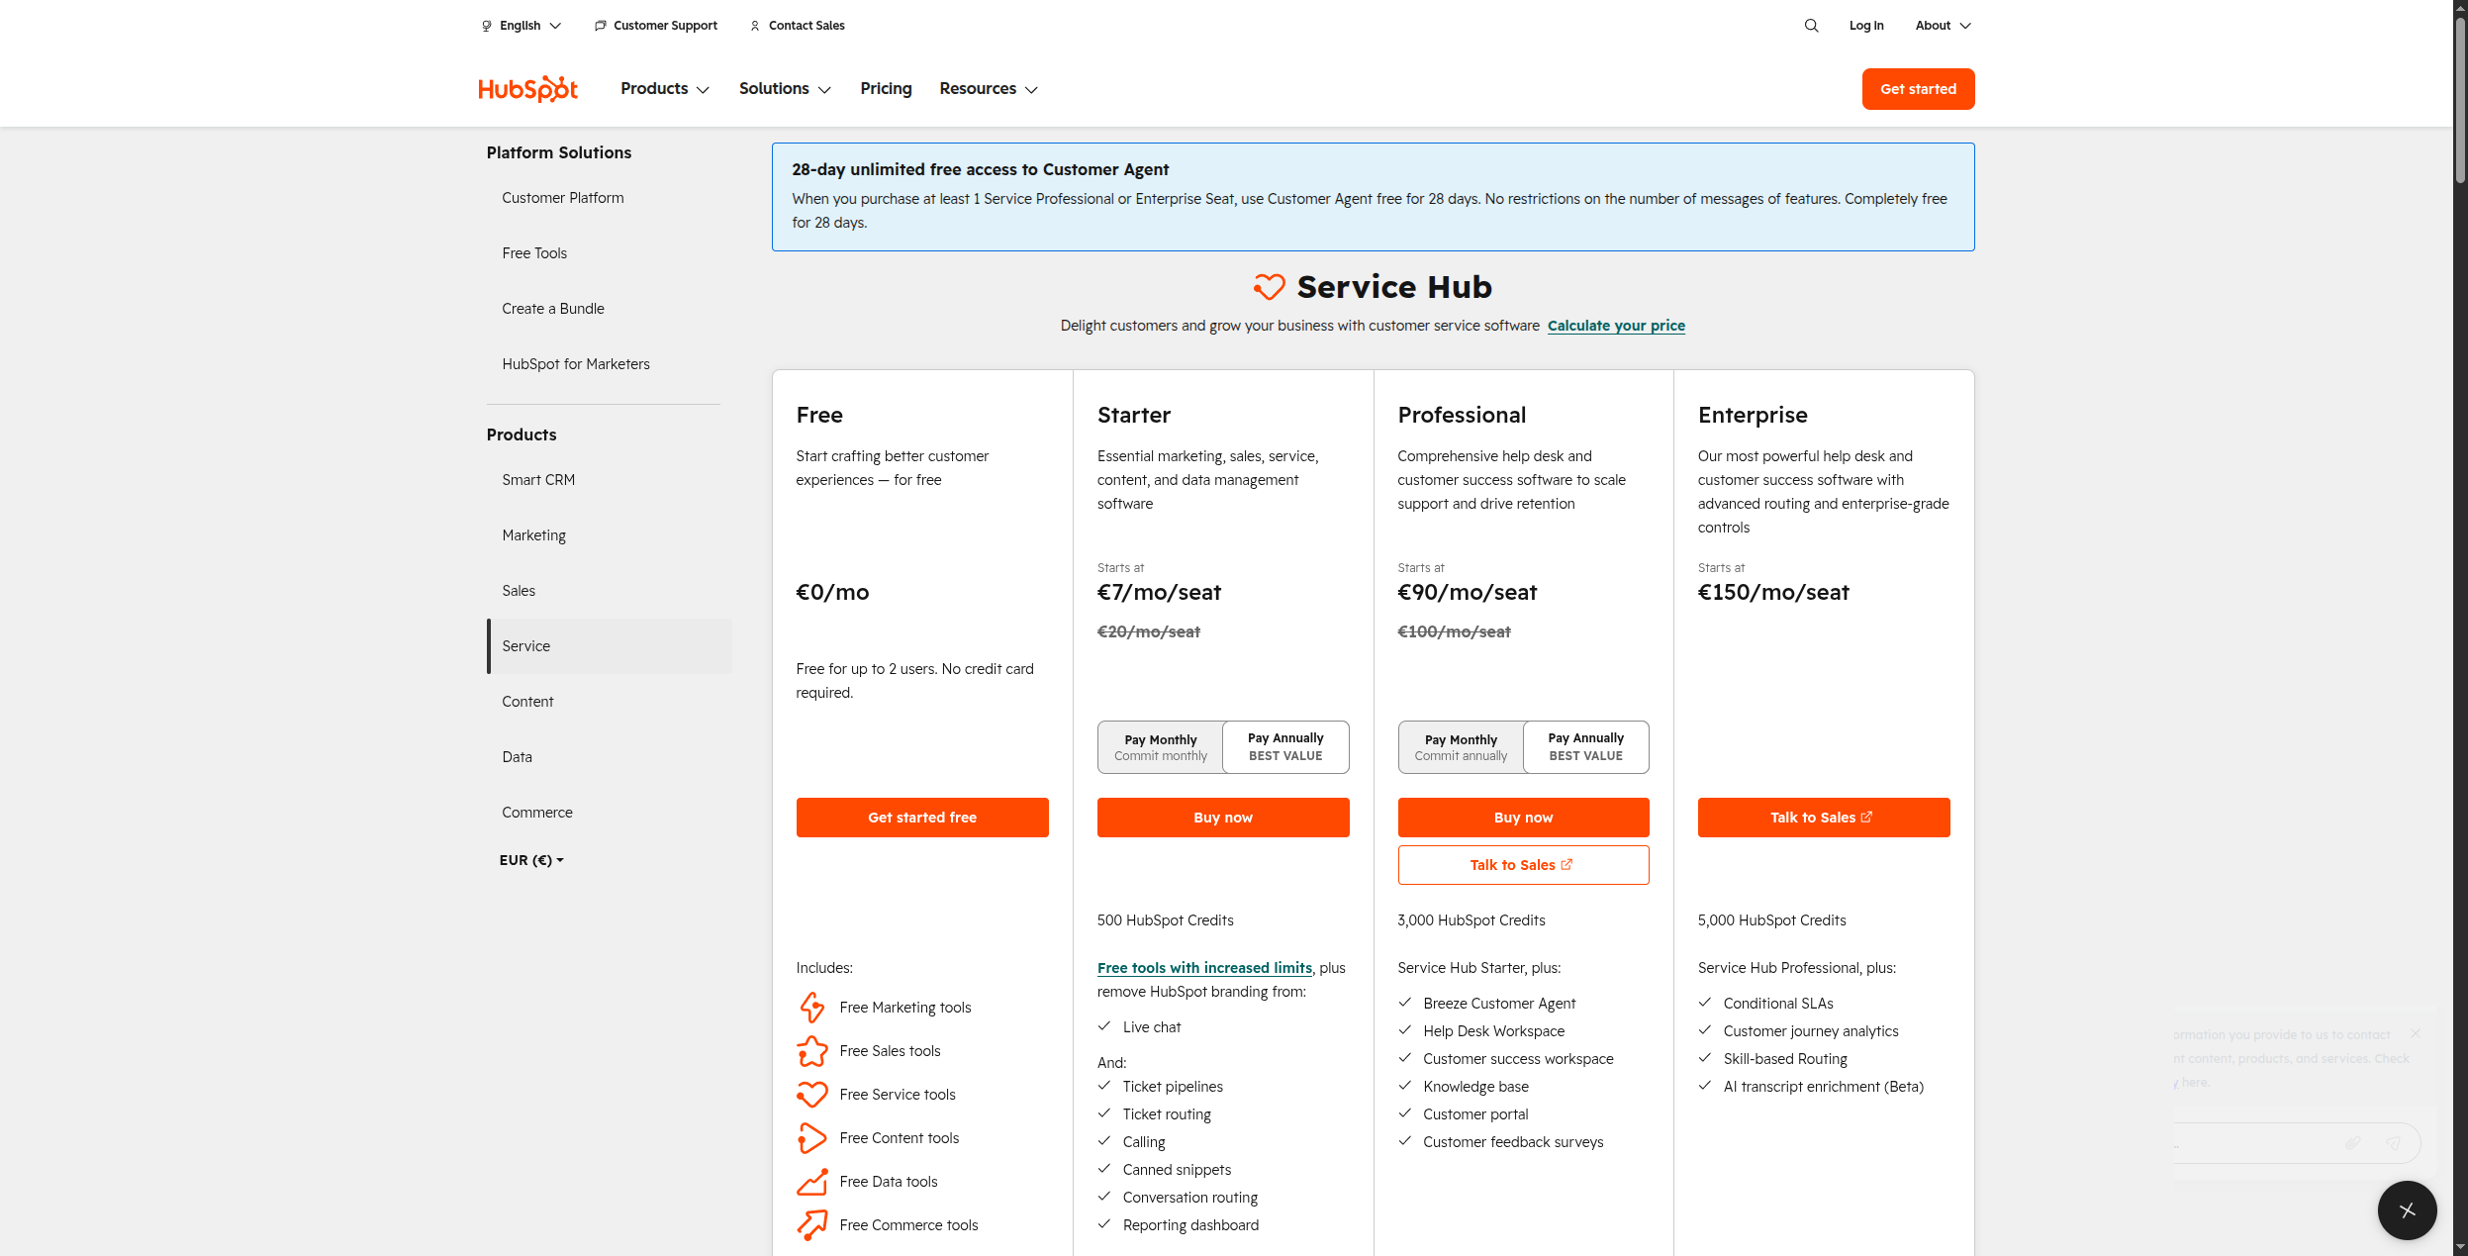
Task: Open the Calculate your price link
Action: [1616, 326]
